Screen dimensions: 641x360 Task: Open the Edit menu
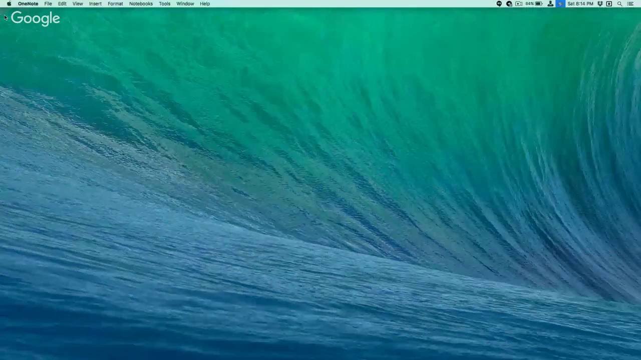(x=62, y=3)
